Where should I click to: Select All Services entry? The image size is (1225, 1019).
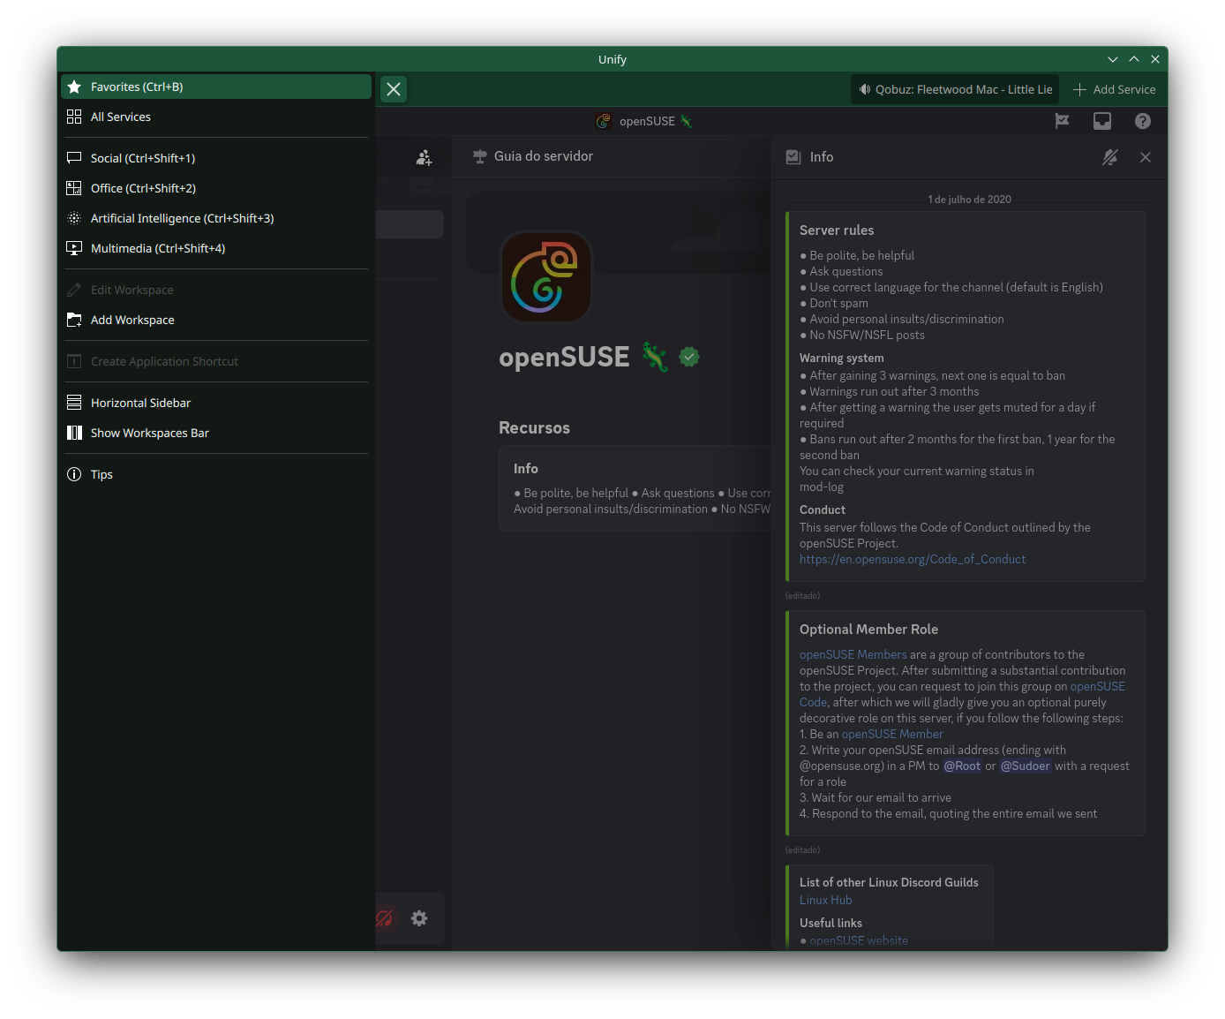click(216, 117)
